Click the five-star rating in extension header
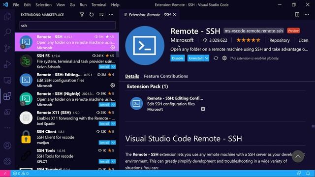This screenshot has height=177, width=315. coord(248,40)
